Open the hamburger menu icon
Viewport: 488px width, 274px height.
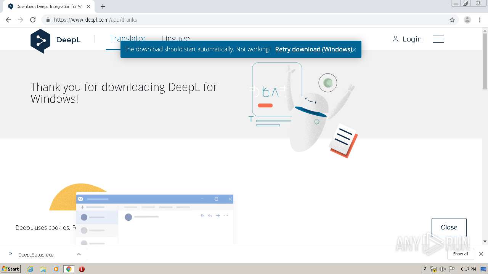click(x=438, y=39)
